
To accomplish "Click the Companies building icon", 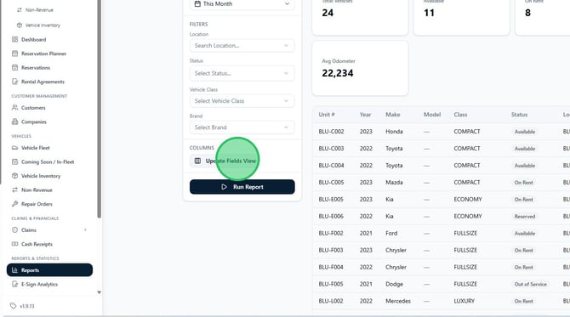I will pos(15,122).
